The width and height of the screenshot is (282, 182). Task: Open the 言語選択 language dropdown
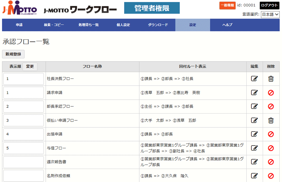270,14
